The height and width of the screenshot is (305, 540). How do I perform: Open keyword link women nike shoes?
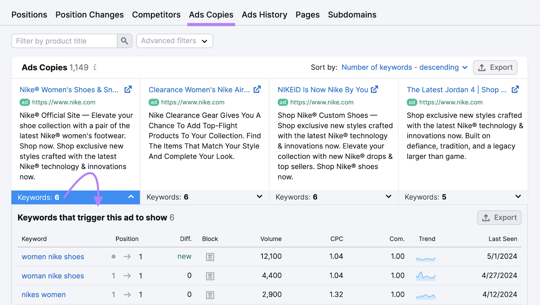[53, 257]
